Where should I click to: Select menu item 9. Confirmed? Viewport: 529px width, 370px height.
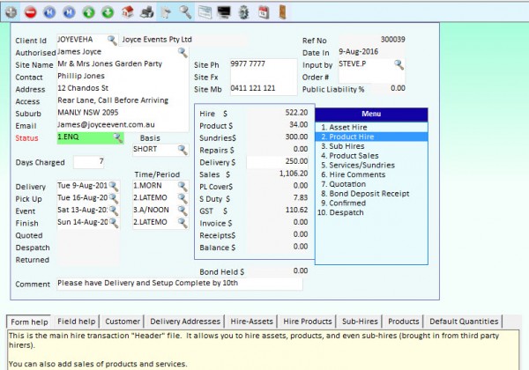point(371,203)
